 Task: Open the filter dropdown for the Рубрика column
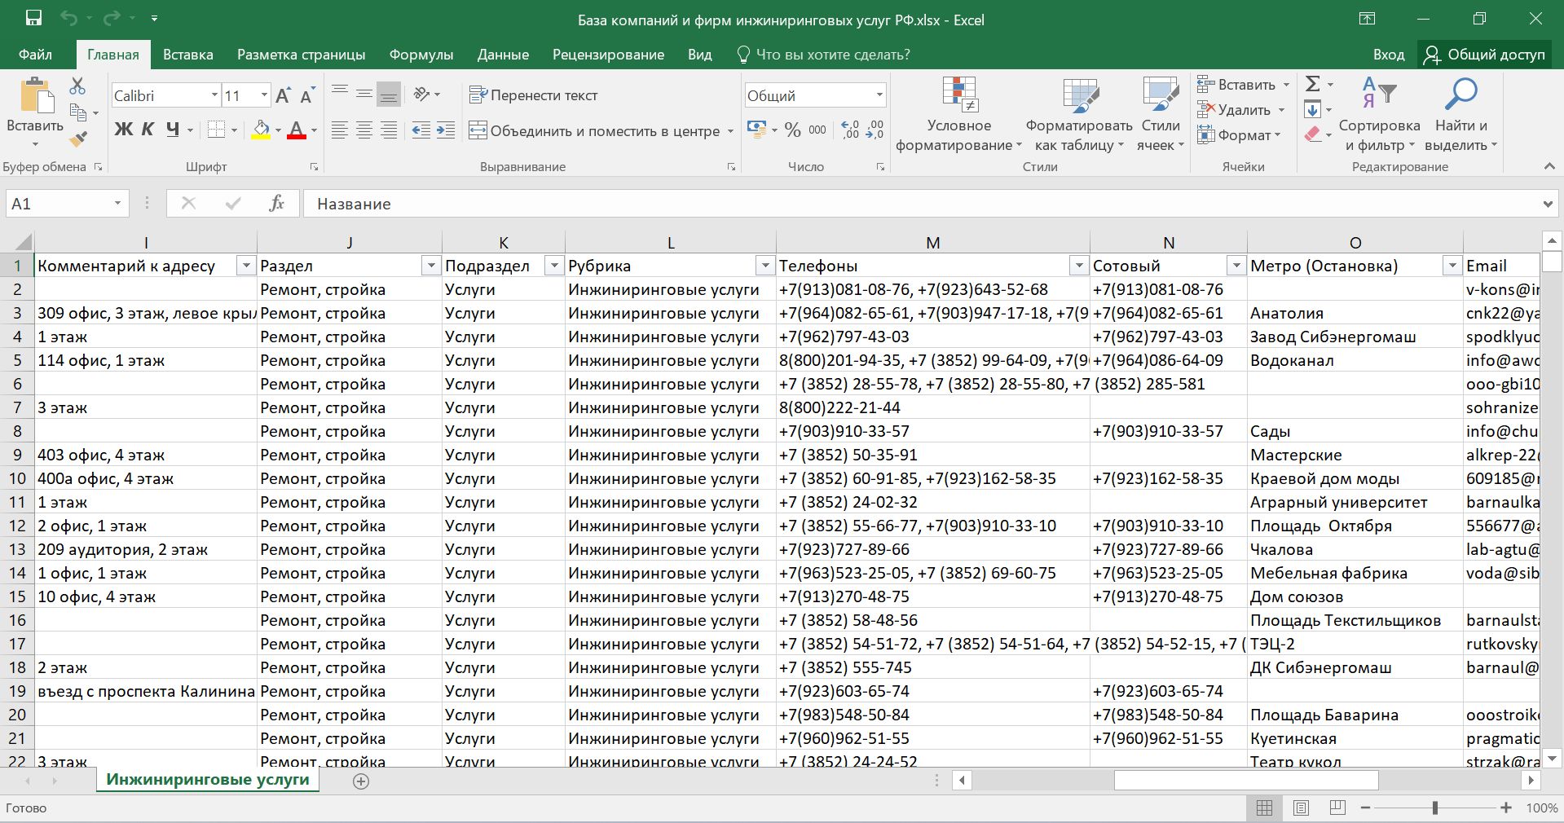(x=764, y=266)
